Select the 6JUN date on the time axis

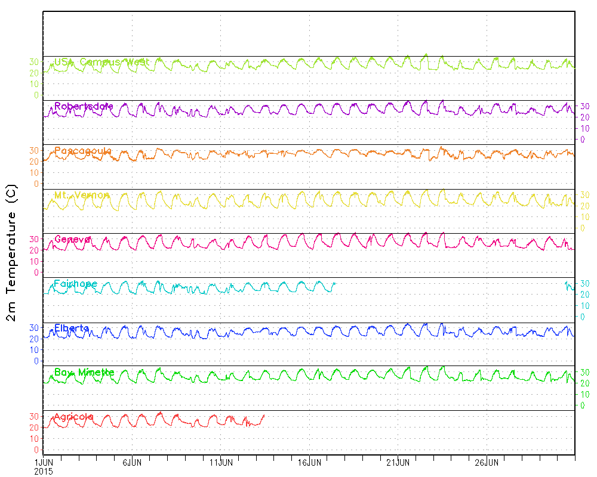[131, 462]
